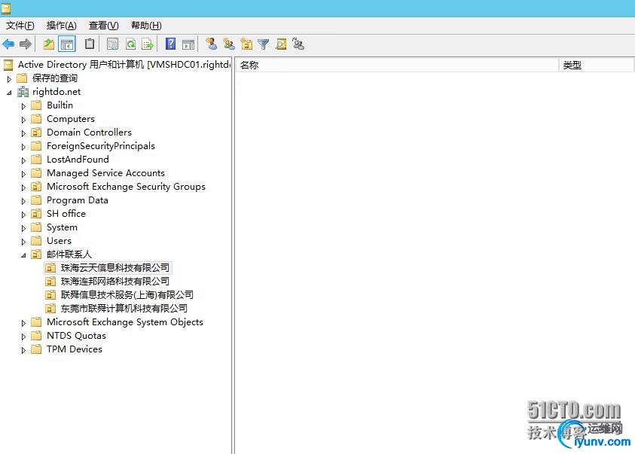
Task: Expand the SH office organizational unit
Action: tap(23, 215)
